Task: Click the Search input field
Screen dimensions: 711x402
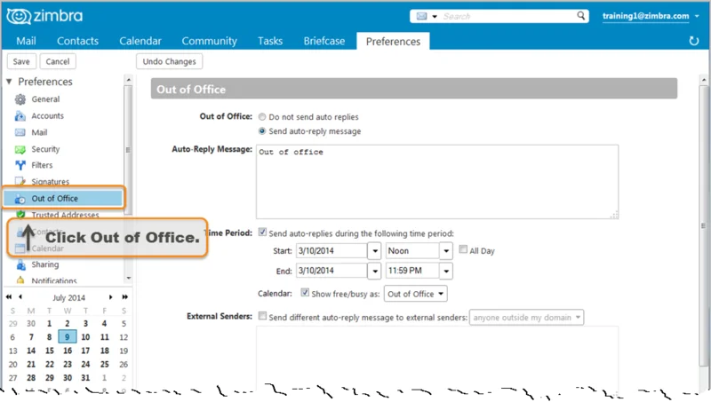Action: [507, 16]
